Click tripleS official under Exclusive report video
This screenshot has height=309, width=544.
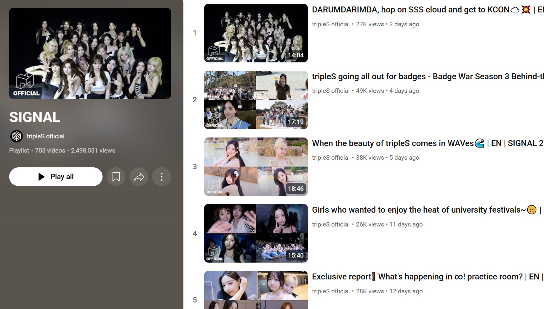331,291
